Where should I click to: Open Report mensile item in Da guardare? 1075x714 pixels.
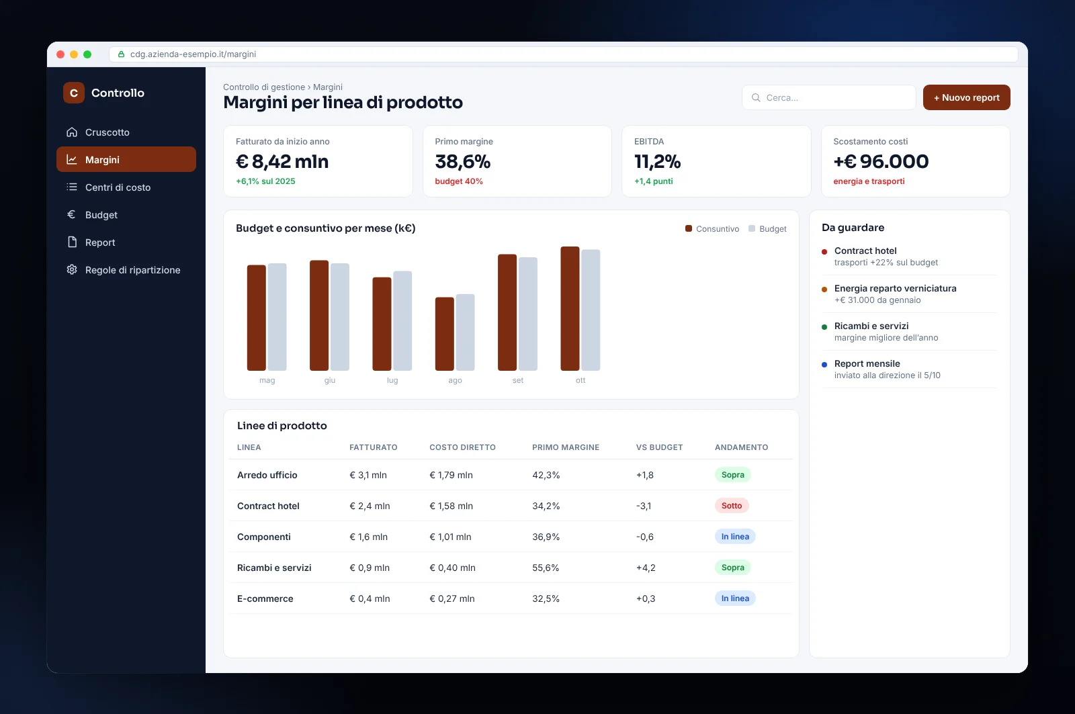[x=909, y=369]
